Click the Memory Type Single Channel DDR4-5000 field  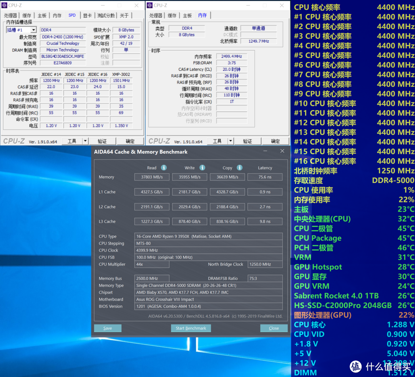tap(208, 285)
